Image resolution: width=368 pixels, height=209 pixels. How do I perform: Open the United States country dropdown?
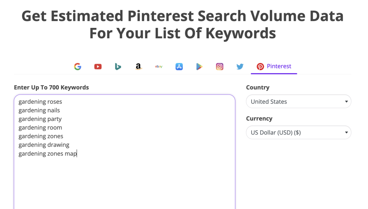click(298, 101)
